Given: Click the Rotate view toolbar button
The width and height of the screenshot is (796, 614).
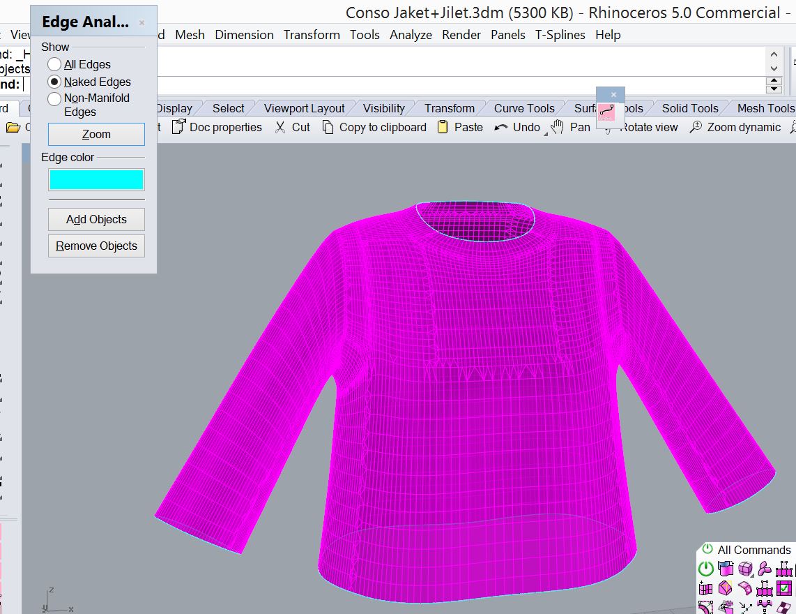Looking at the screenshot, I should coord(648,127).
